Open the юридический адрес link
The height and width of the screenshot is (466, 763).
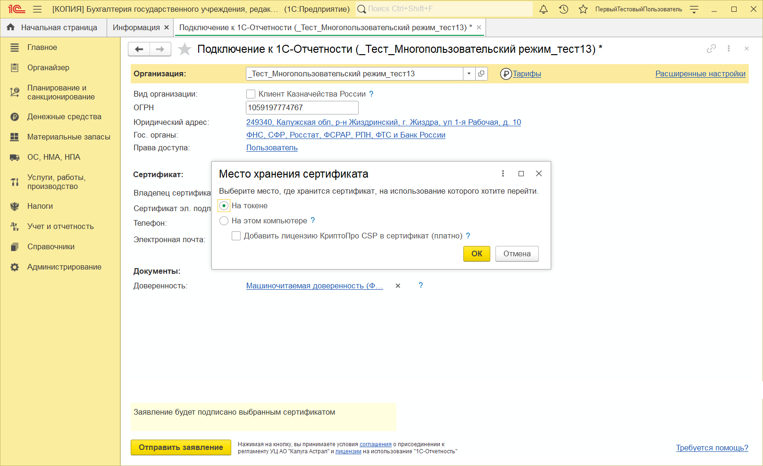(384, 123)
